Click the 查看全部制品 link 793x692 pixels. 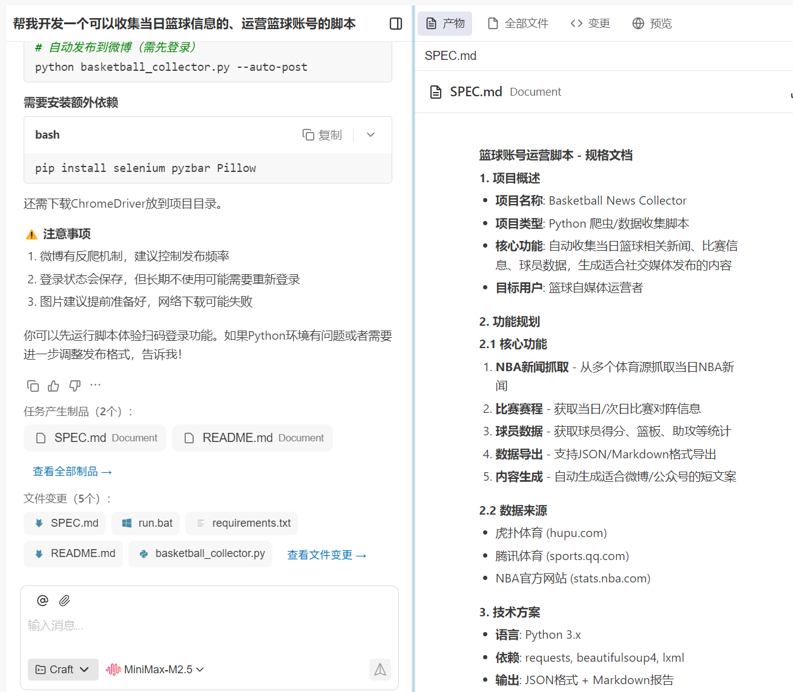pos(72,471)
